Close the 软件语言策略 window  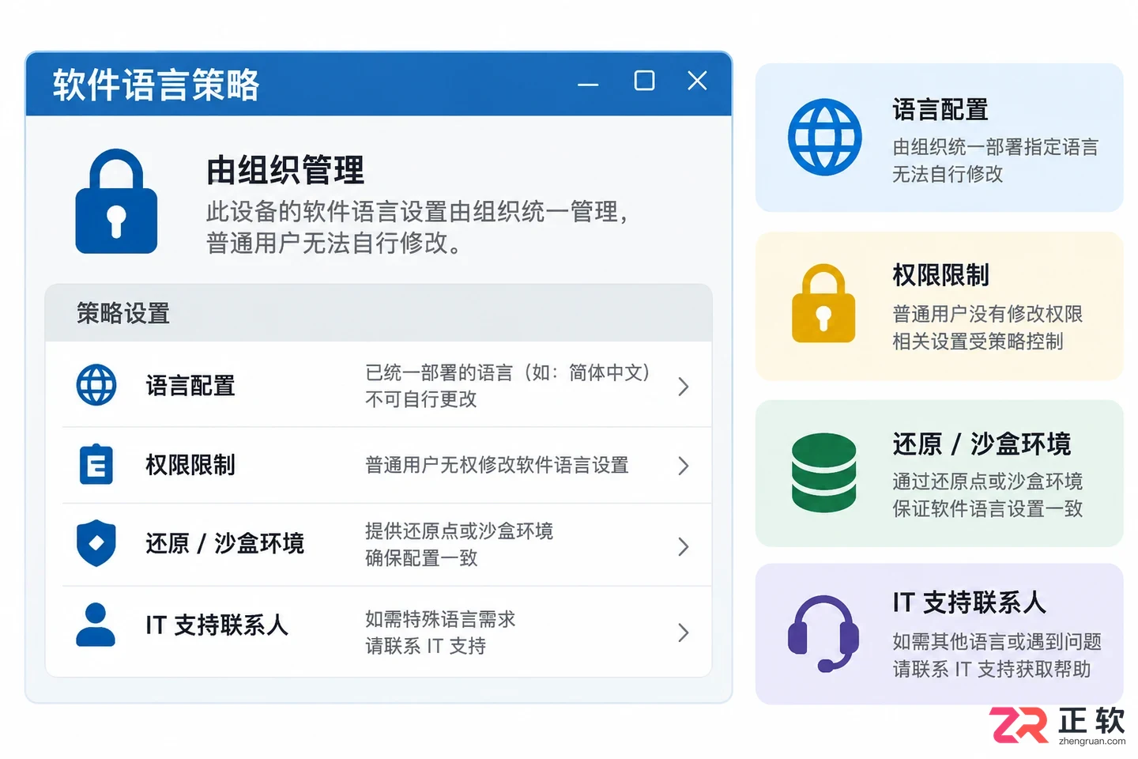coord(697,81)
